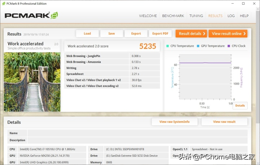Click the Name input field
Screen dimensions: 260x165
[x=138, y=133]
